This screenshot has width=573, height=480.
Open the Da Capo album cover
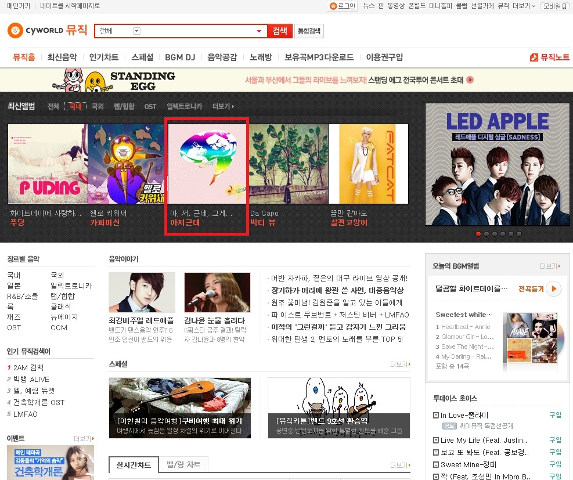[289, 164]
